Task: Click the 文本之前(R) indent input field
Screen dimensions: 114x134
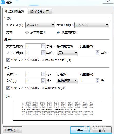Action: coord(33,46)
